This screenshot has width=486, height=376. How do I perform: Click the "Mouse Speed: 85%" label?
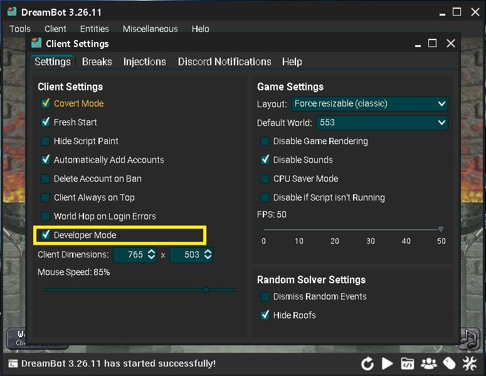click(74, 272)
